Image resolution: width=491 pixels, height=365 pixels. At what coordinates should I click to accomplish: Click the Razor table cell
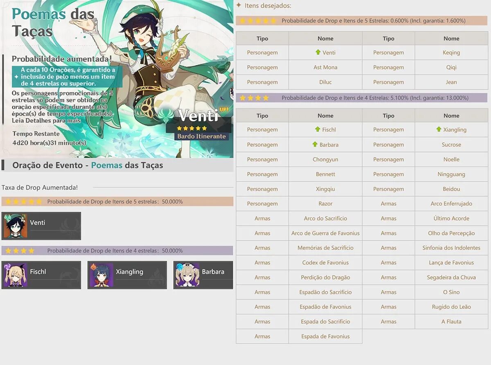[325, 204]
